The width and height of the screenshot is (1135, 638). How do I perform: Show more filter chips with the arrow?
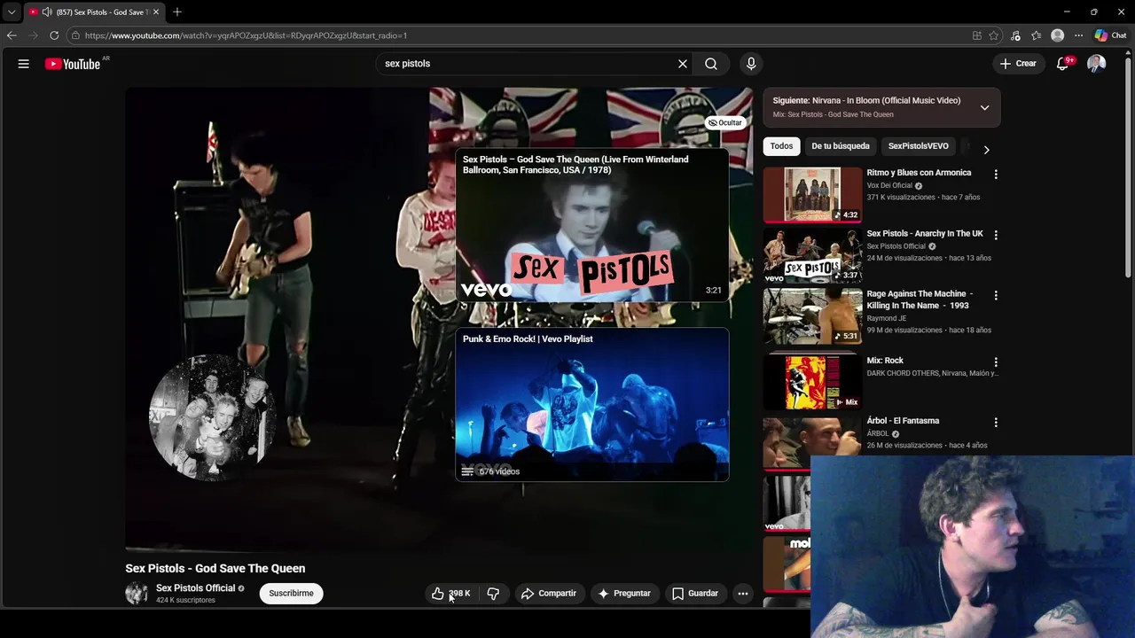click(x=986, y=150)
